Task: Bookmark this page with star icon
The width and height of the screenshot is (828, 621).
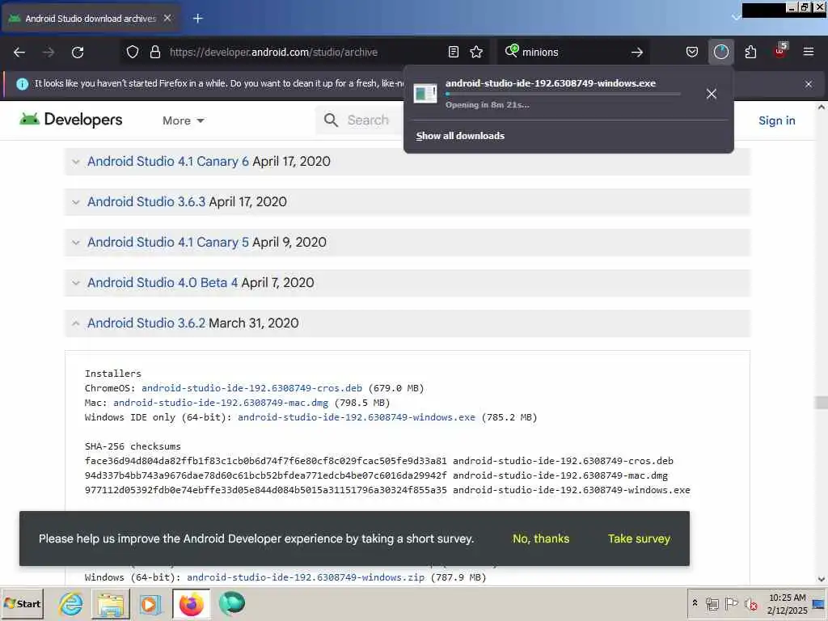Action: tap(476, 52)
